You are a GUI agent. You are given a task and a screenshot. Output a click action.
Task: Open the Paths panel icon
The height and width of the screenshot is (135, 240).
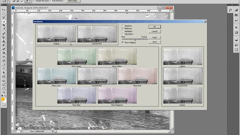pyautogui.click(x=236, y=50)
